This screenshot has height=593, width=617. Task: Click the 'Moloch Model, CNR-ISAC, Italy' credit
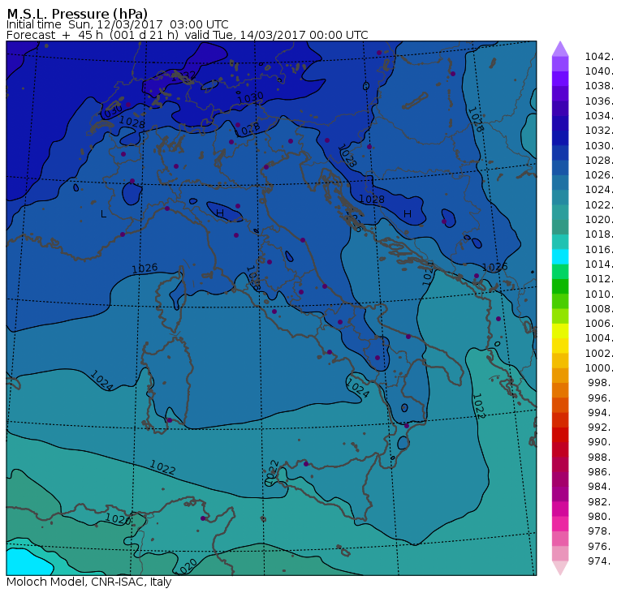[89, 582]
